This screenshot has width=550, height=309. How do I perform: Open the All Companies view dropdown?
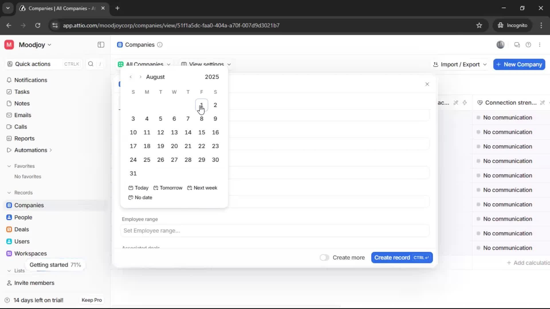pos(145,64)
